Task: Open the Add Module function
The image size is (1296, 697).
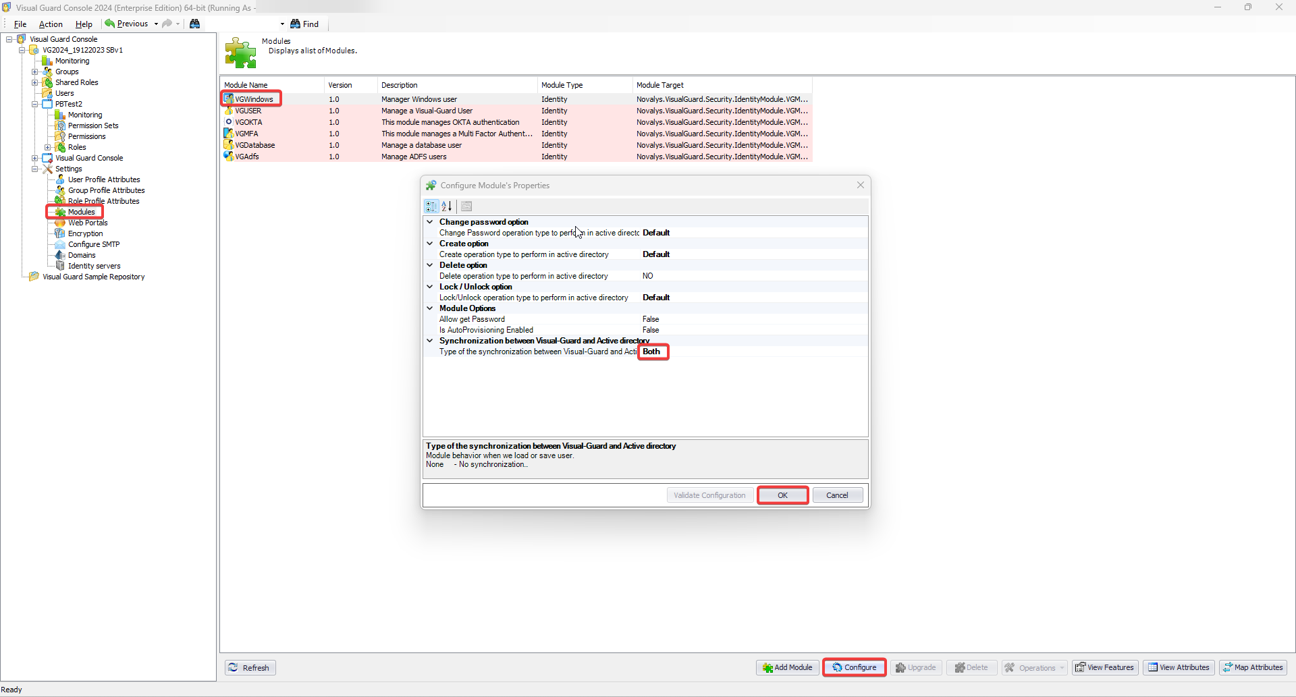Action: 787,667
